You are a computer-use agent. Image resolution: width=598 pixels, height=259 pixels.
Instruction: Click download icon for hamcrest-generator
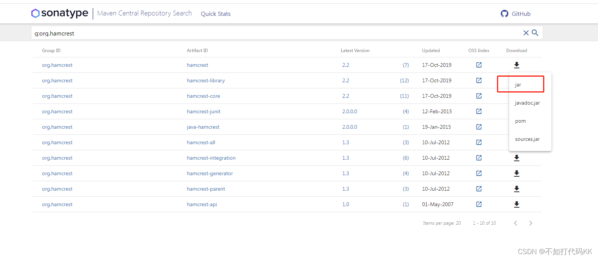(x=517, y=173)
